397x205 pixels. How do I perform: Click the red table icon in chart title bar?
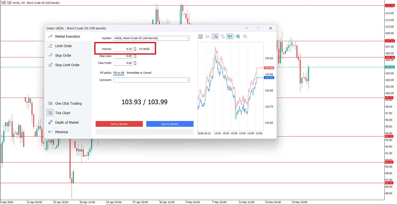4,3
